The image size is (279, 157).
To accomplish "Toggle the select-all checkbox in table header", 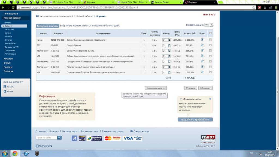I will 210,33.
